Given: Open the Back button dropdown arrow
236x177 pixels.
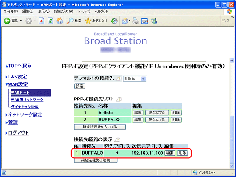Looking at the screenshot, I should click(x=21, y=21).
